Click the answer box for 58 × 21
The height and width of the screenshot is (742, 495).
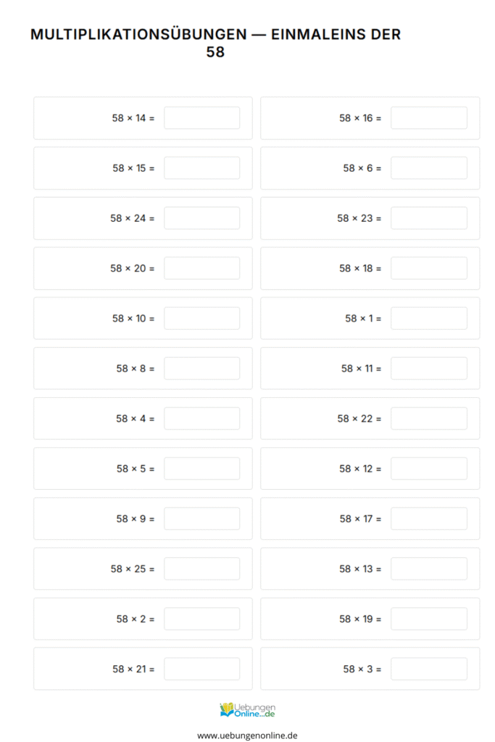click(201, 669)
